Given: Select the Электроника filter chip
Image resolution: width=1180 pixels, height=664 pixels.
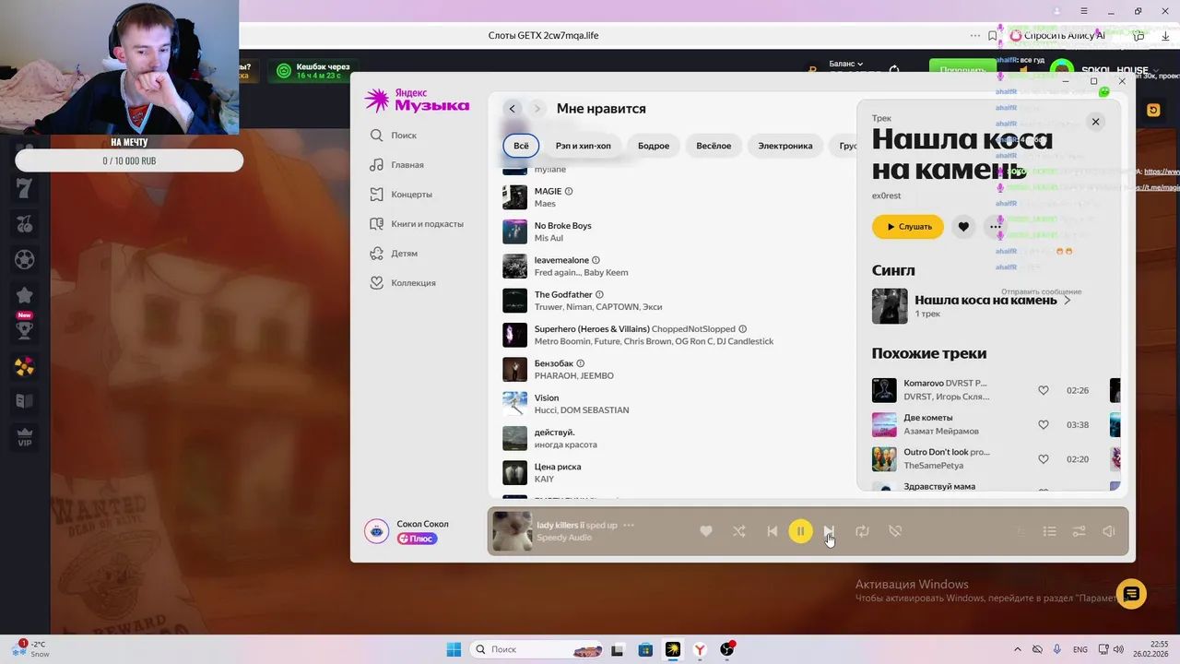Looking at the screenshot, I should [785, 146].
